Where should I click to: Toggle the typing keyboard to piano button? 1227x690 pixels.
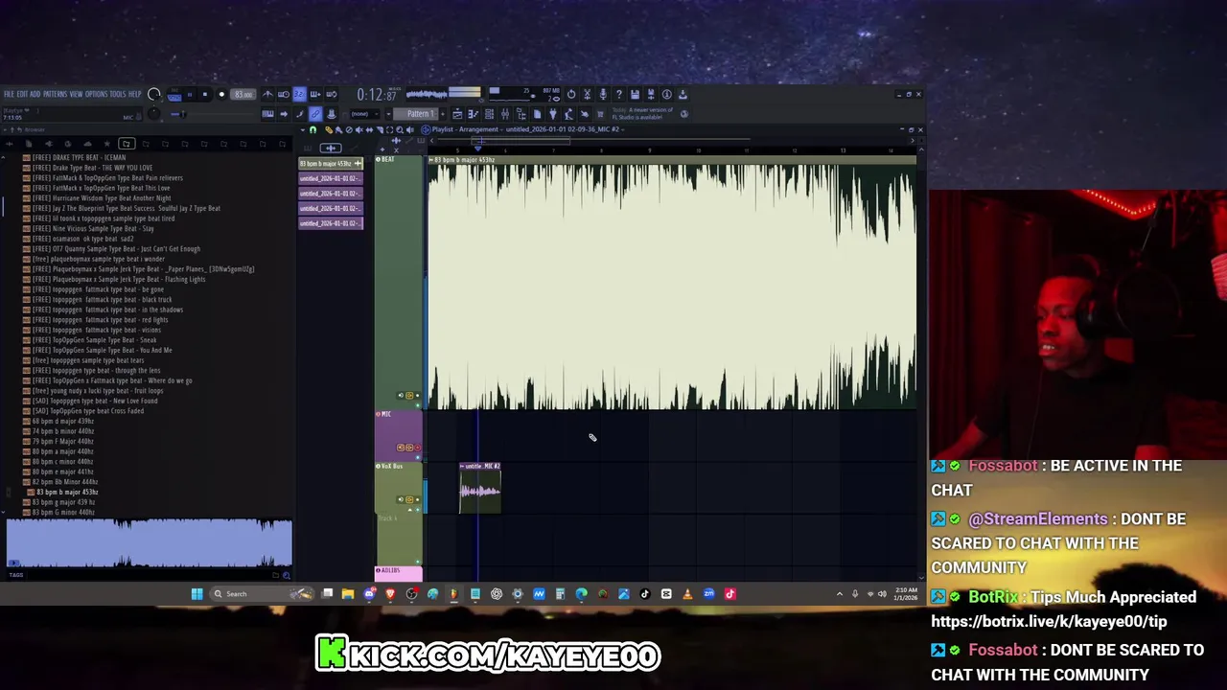click(x=267, y=113)
